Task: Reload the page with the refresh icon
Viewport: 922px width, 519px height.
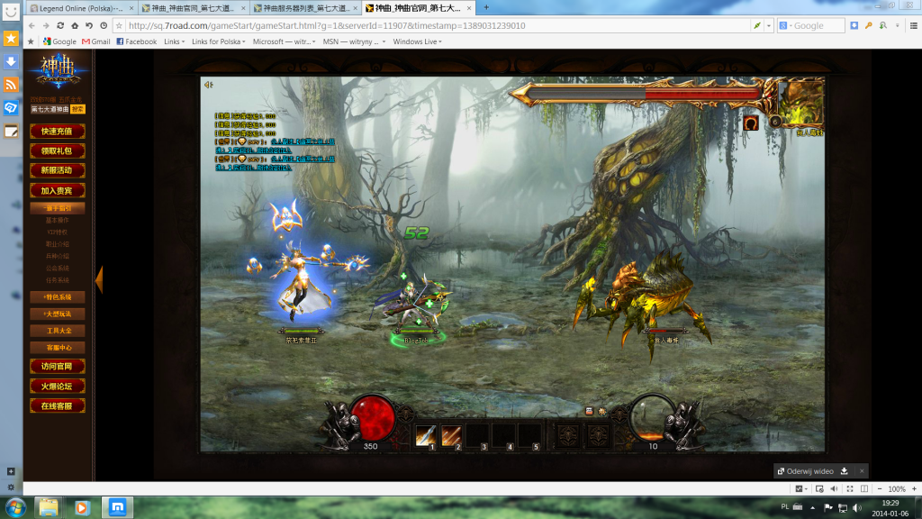Action: (60, 26)
